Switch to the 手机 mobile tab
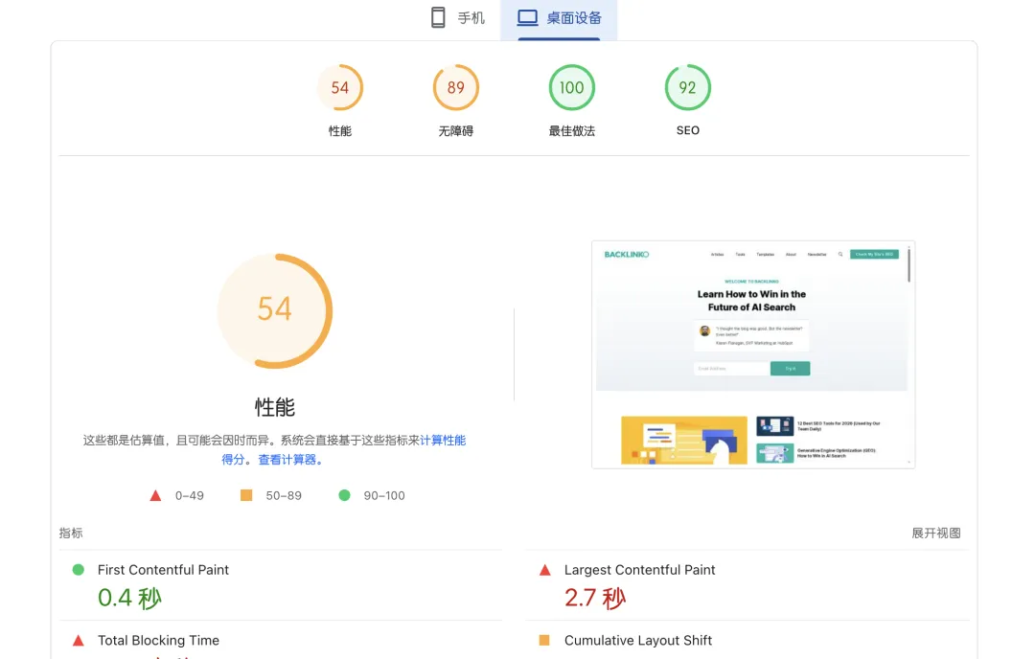Viewport: 1035px width, 659px height. pos(457,18)
